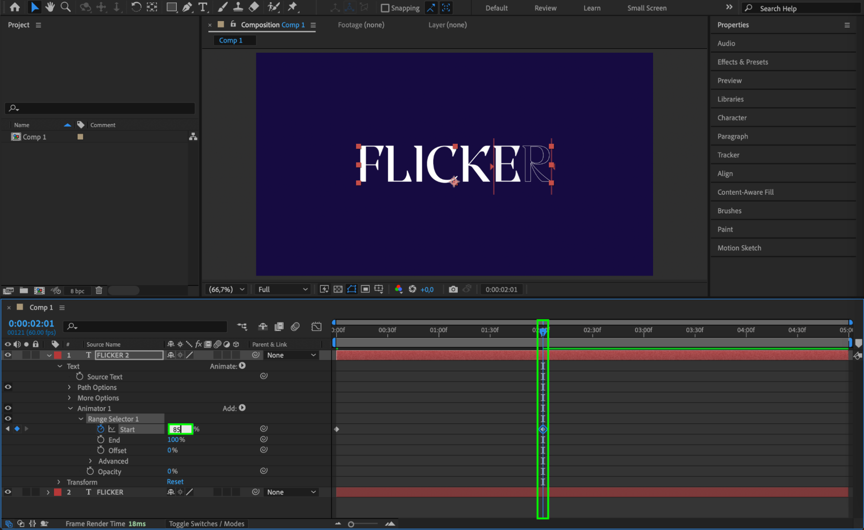The height and width of the screenshot is (530, 864).
Task: Select the Hand tool
Action: coord(50,7)
